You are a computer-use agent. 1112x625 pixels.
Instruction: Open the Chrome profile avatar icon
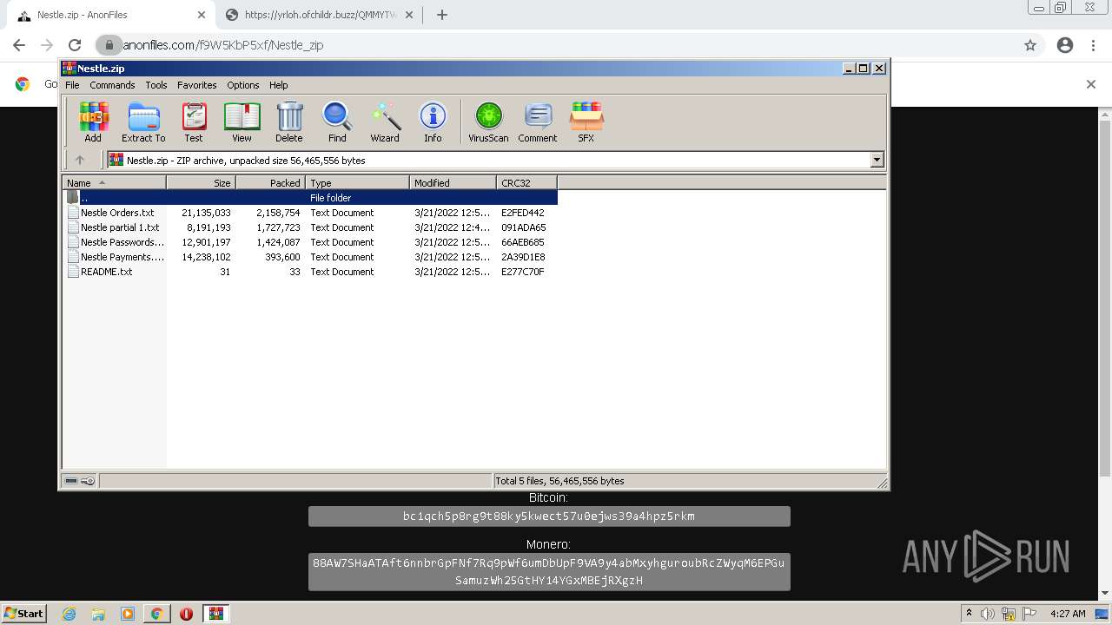[1065, 45]
